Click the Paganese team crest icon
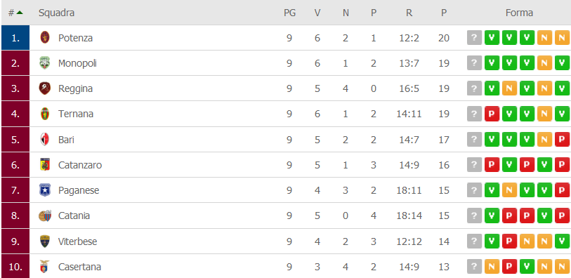 coord(45,190)
